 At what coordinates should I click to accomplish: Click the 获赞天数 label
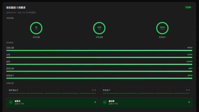coord(10,69)
